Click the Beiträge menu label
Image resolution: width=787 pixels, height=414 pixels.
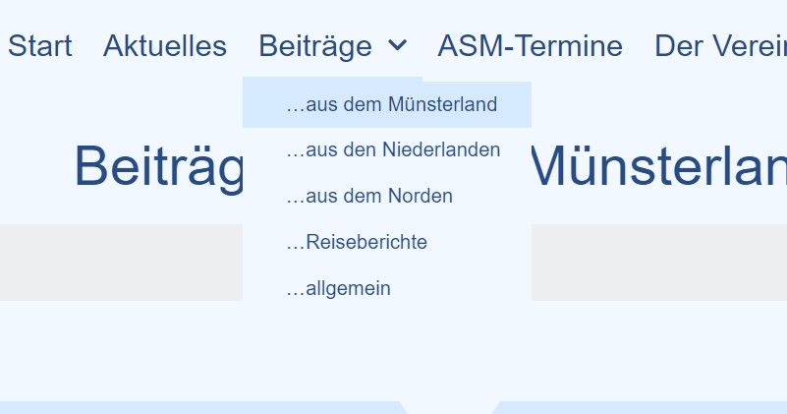pos(315,46)
